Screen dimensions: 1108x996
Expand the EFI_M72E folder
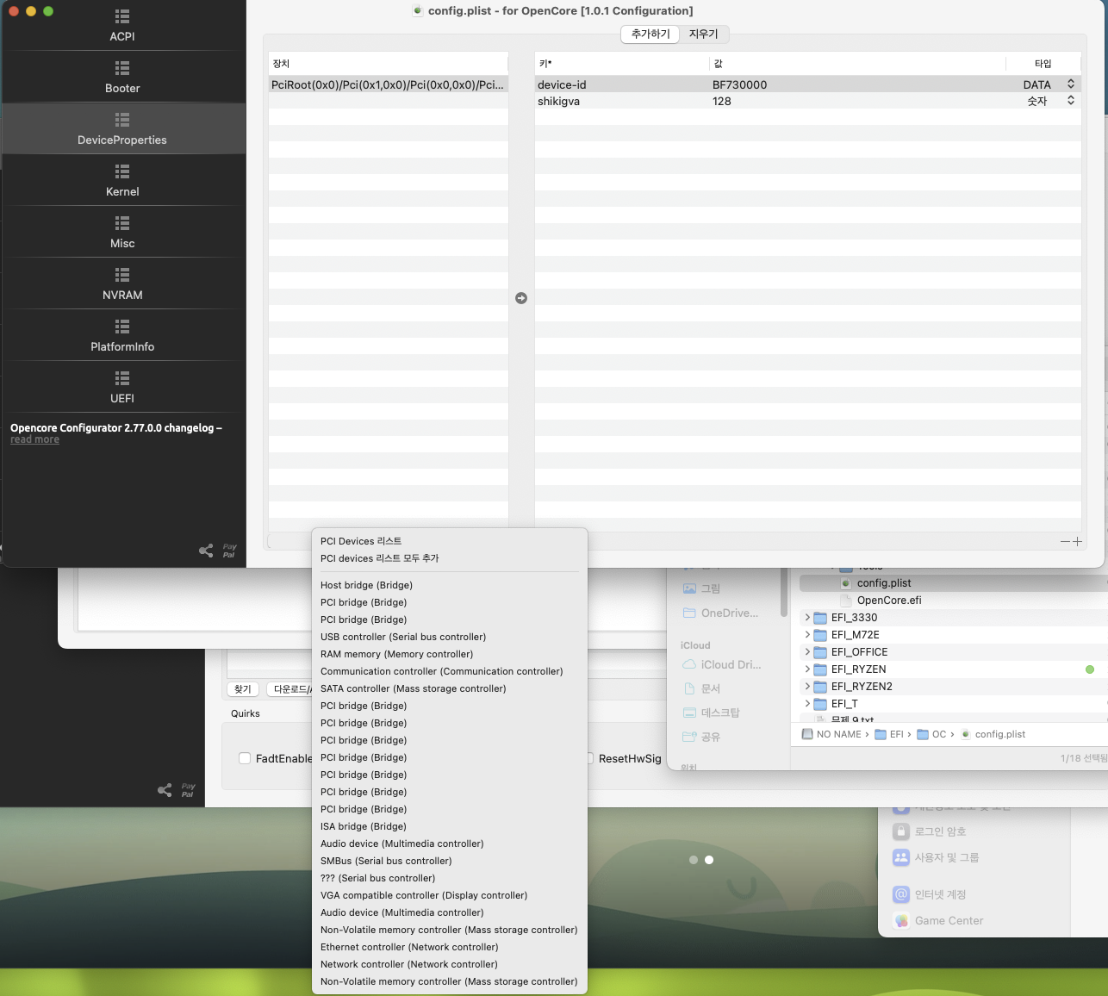807,635
